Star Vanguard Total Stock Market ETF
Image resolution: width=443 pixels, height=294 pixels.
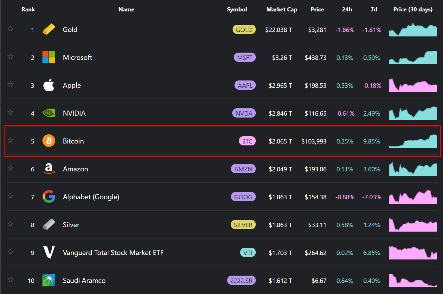10,252
